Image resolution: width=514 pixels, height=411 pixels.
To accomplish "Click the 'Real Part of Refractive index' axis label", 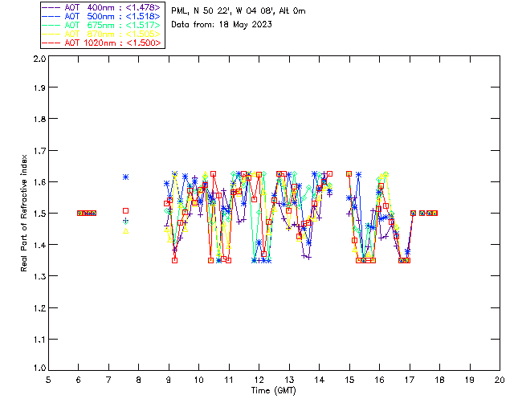I will (x=23, y=213).
